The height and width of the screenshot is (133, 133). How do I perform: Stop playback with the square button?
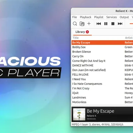[x=113, y=24]
